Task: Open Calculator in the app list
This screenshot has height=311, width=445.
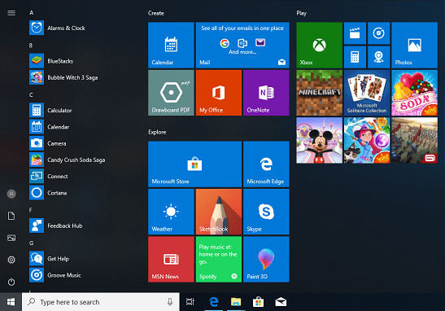Action: 50,110
